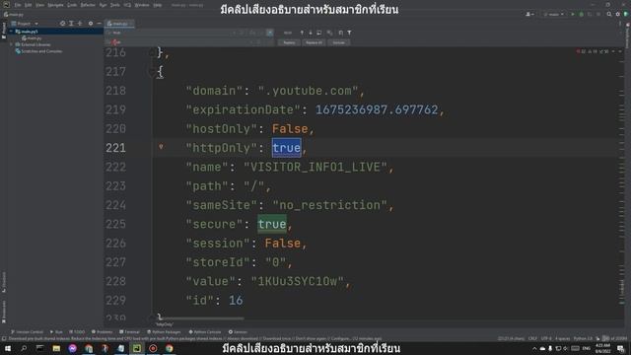
Task: Switch to the main.py editor tab
Action: (x=118, y=24)
